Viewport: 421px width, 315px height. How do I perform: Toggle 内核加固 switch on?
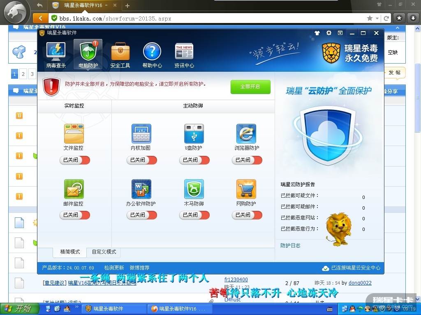pos(142,160)
